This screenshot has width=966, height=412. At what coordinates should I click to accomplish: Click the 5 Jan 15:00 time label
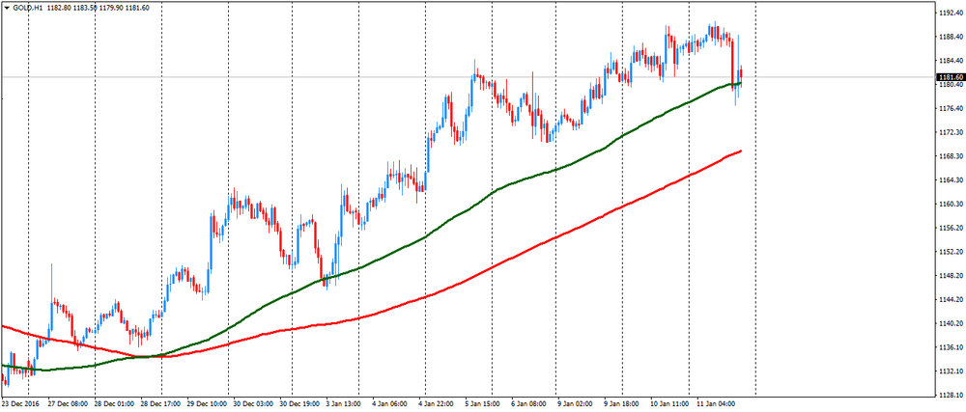point(482,406)
